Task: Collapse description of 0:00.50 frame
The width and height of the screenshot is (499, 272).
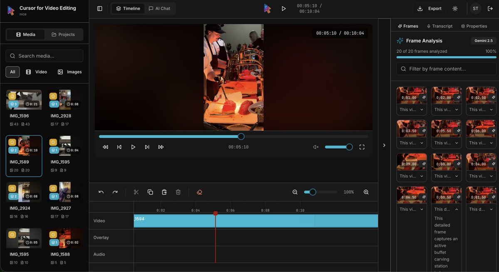Action: (x=446, y=209)
